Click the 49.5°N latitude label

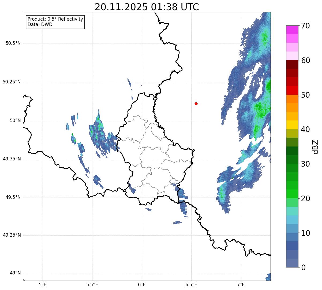coord(13,197)
